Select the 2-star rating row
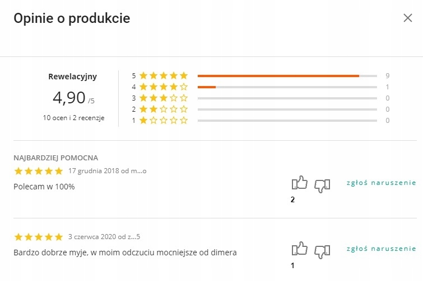This screenshot has height=281, width=423. coord(286,109)
